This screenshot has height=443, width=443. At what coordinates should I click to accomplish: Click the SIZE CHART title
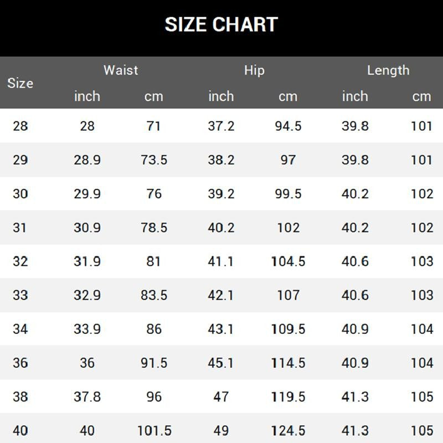[x=221, y=24]
